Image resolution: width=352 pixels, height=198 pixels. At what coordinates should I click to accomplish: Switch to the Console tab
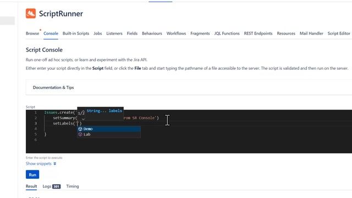click(51, 34)
